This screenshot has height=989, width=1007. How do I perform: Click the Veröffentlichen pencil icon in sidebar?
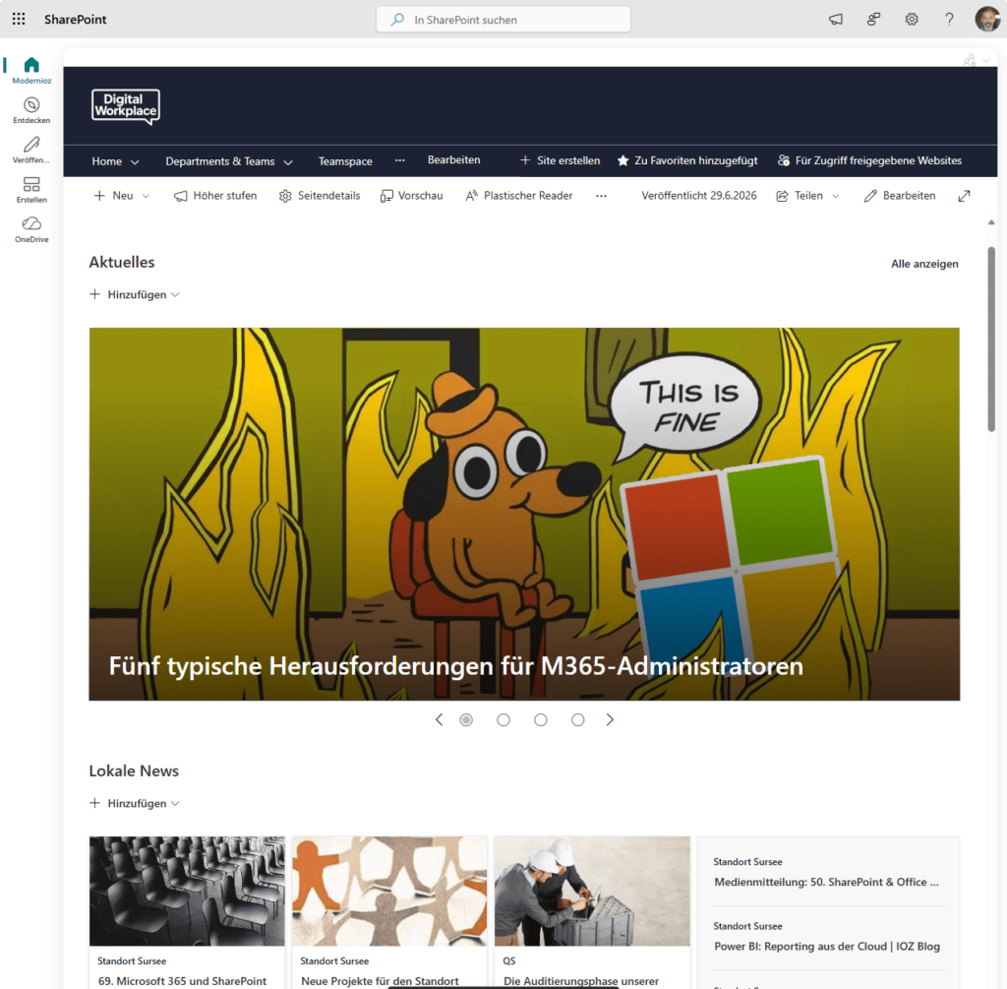31,145
